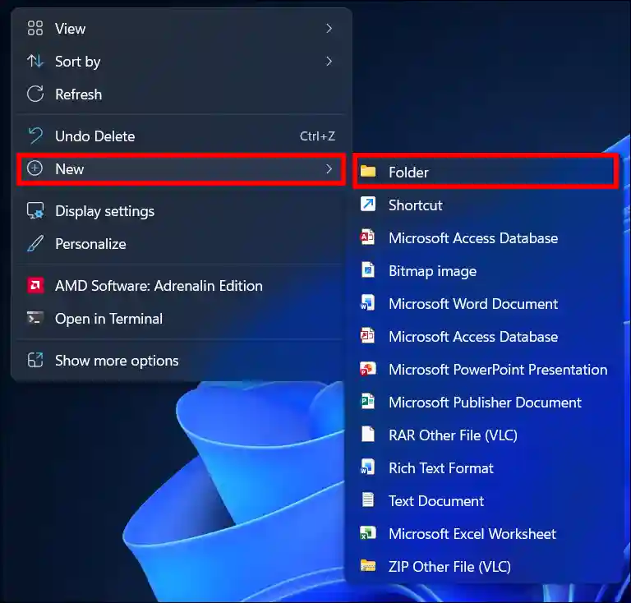
Task: Click the Publisher Document icon
Action: [x=368, y=402]
